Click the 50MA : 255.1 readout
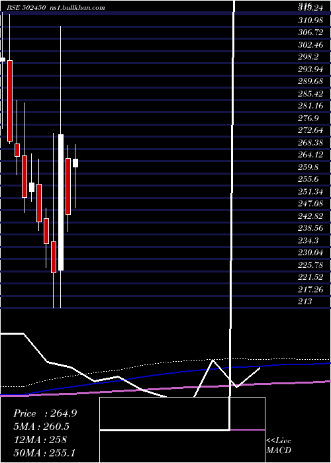Image resolution: width=331 pixels, height=463 pixels. (44, 453)
